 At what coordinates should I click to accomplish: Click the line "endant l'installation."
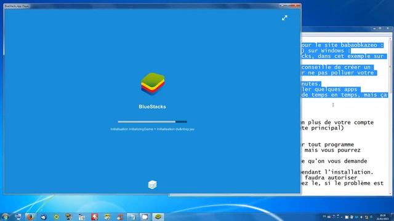click(x=337, y=172)
